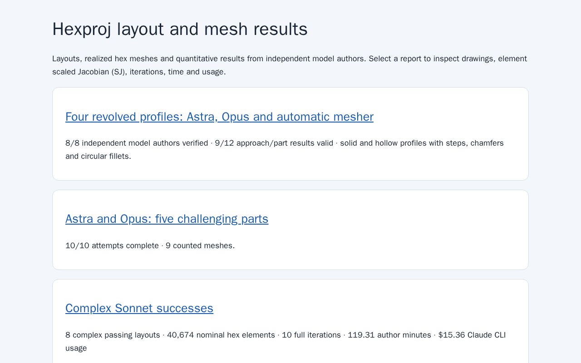Open the Four revolved profiles report link
Image resolution: width=581 pixels, height=363 pixels.
[219, 117]
